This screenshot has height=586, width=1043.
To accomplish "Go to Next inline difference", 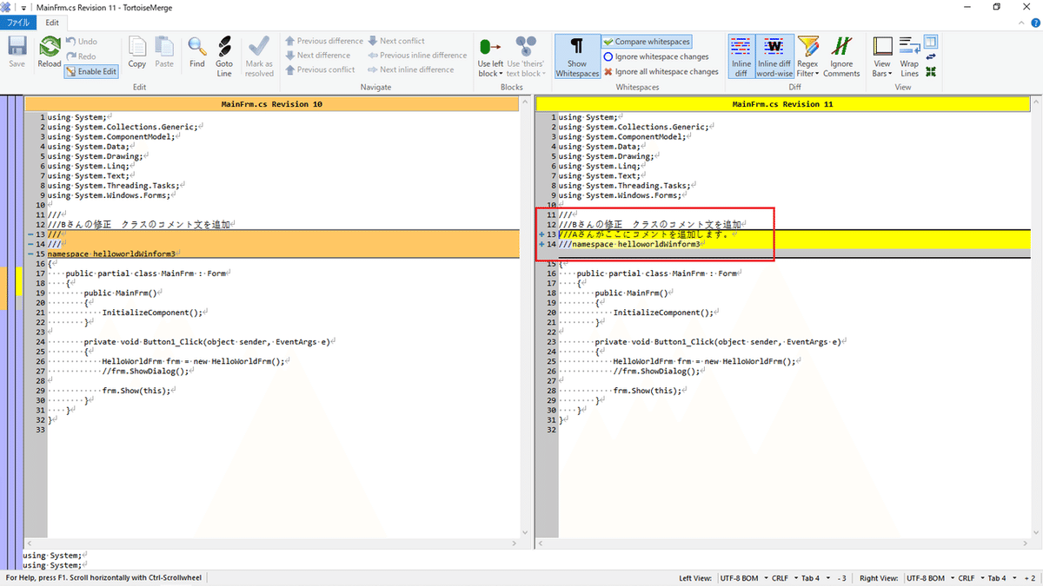I will point(411,69).
